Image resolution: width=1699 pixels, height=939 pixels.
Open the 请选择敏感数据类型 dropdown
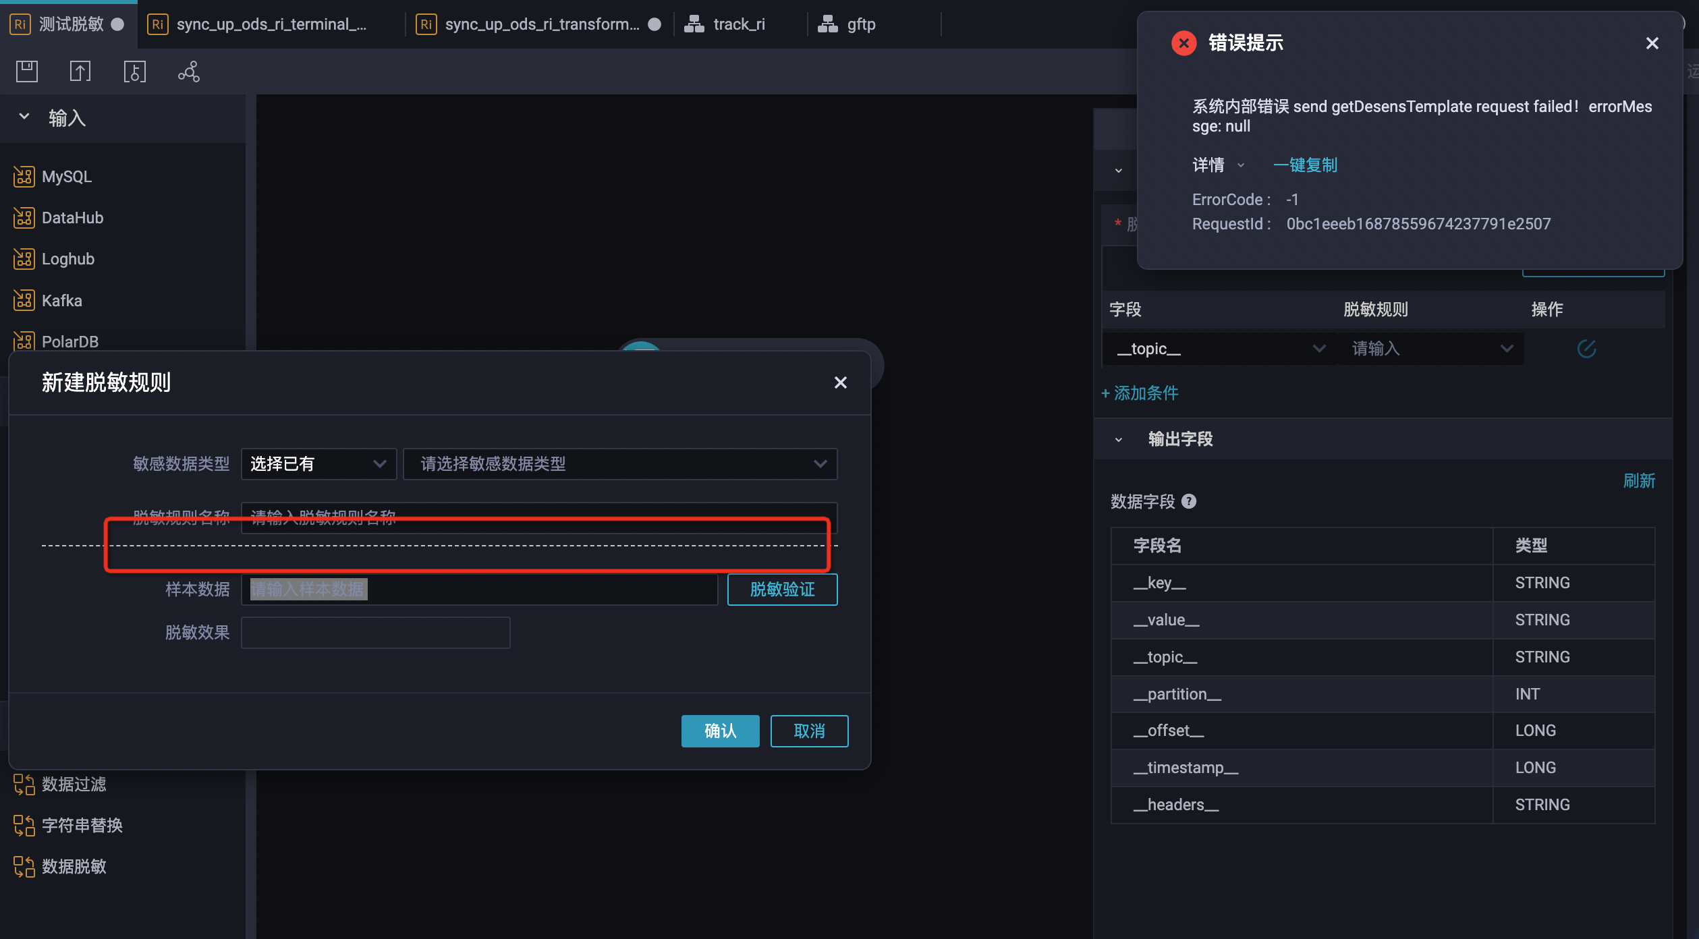(619, 464)
